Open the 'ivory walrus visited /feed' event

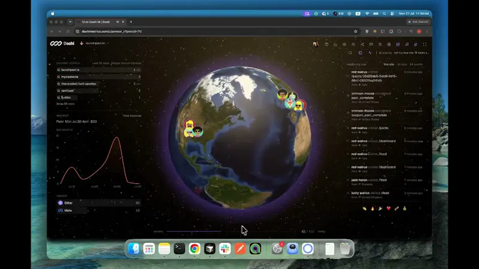pyautogui.click(x=385, y=195)
